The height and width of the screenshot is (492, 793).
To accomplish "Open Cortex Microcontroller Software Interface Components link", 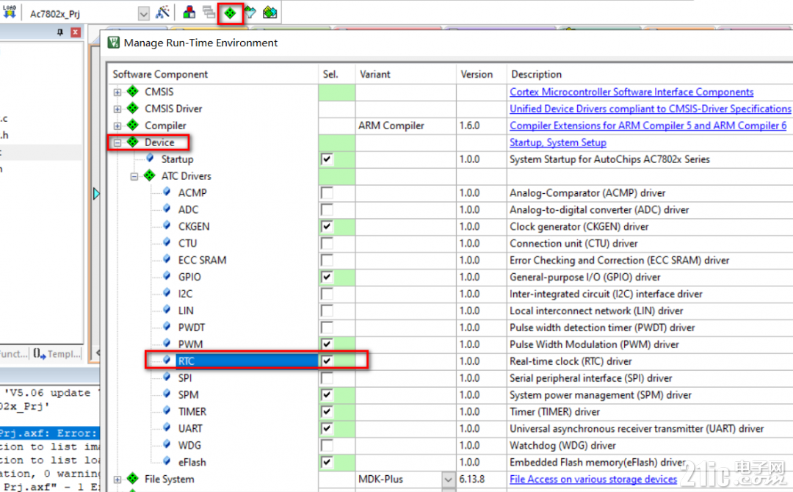I will [x=631, y=92].
